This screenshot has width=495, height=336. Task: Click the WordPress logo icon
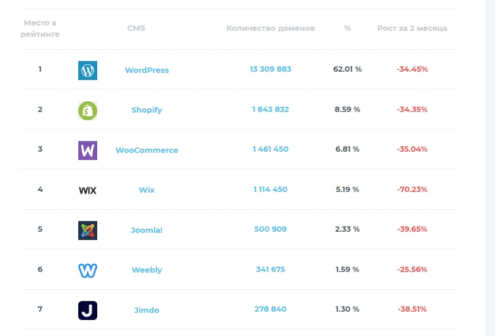point(88,71)
